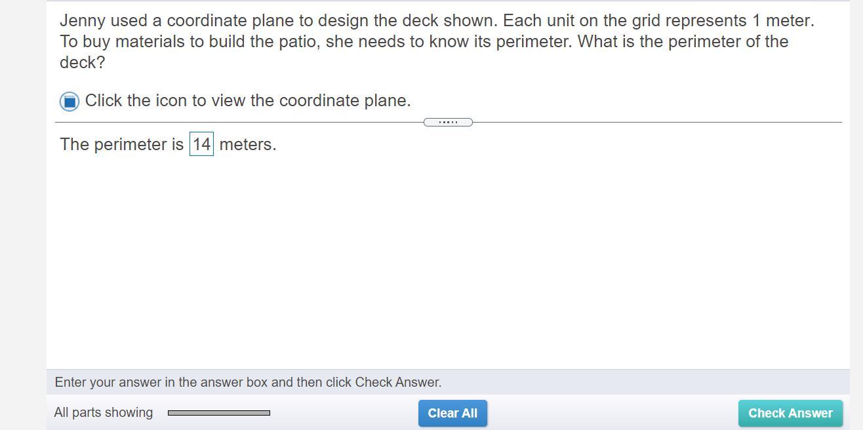Click '1 meter.' in the question text
The image size is (863, 430).
tap(783, 21)
